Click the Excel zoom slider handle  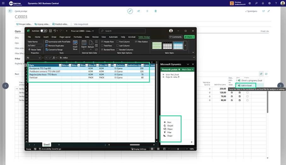point(178,149)
